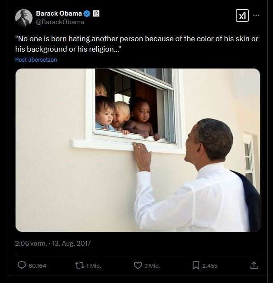
Task: Click the reply speech bubble icon
Action: tap(22, 265)
